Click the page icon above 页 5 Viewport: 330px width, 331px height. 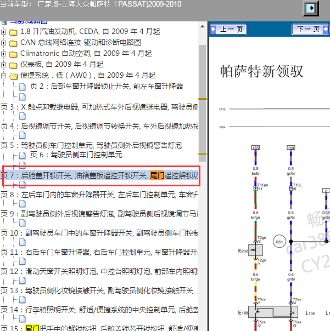coord(22,135)
